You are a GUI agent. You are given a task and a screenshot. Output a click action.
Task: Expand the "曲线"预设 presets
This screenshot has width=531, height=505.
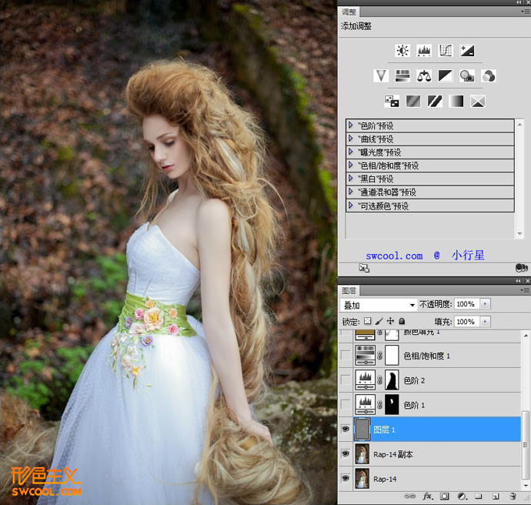[x=352, y=139]
